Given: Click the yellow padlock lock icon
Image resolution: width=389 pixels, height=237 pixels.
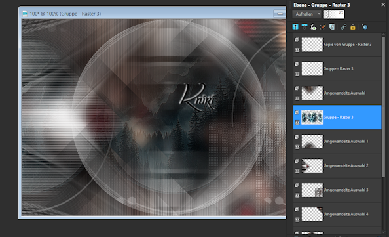Looking at the screenshot, I should [x=352, y=27].
